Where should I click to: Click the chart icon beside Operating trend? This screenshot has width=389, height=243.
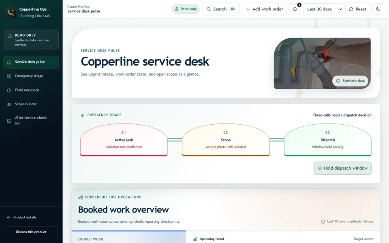[195, 239]
